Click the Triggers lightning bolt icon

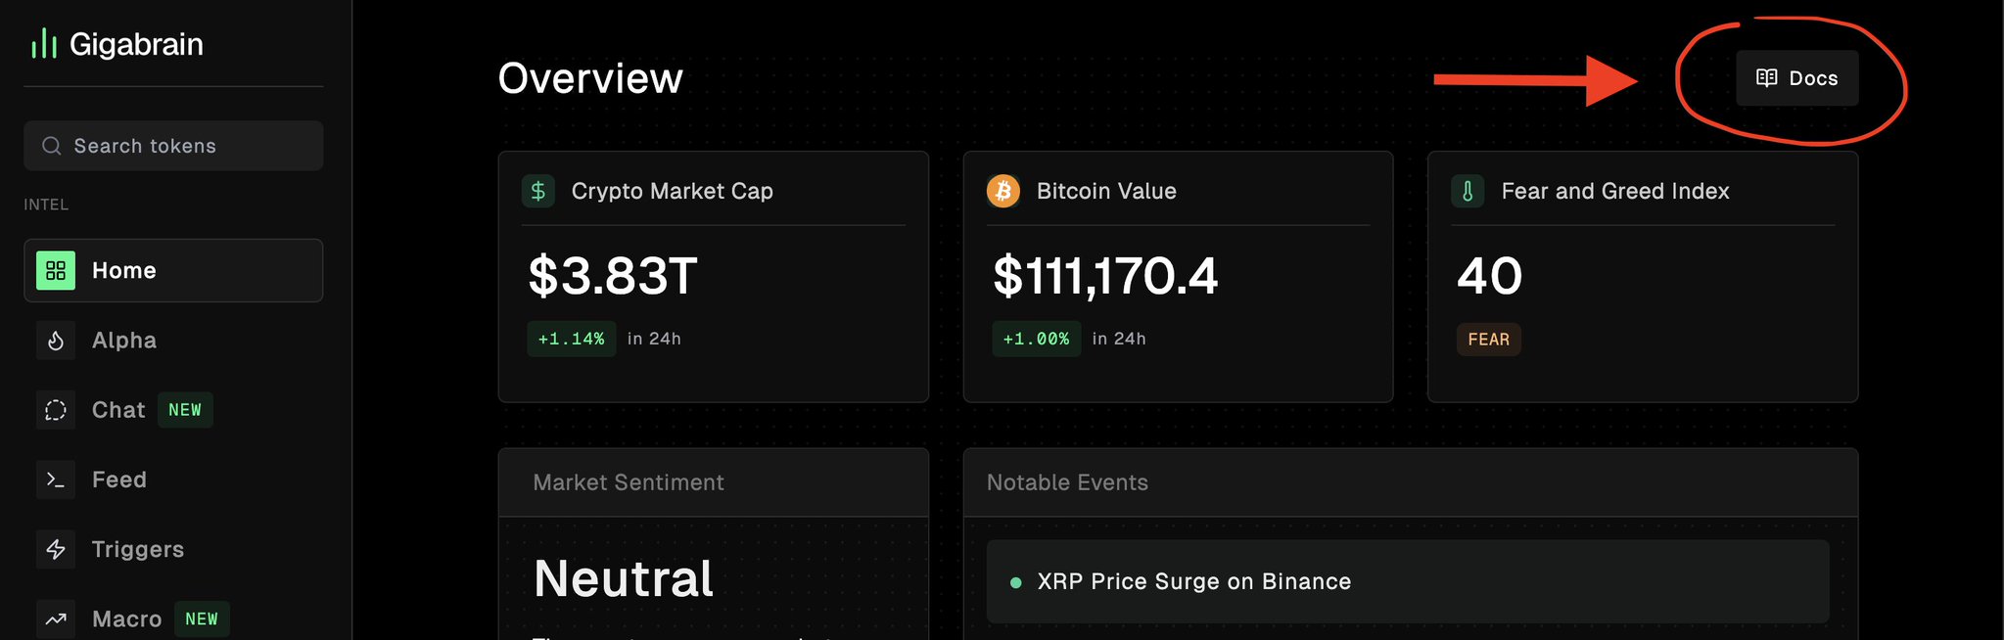coord(56,549)
